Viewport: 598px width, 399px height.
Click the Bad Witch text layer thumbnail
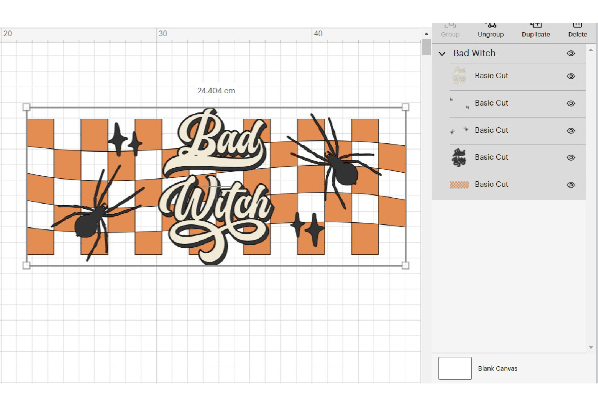[x=459, y=76]
